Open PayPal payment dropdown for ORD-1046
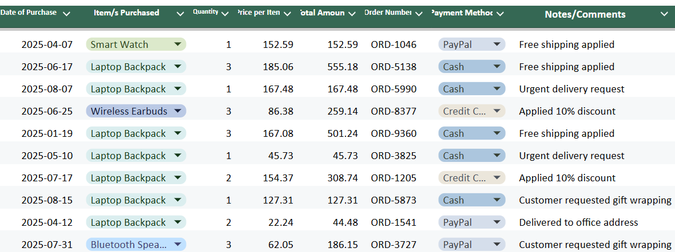 (497, 44)
